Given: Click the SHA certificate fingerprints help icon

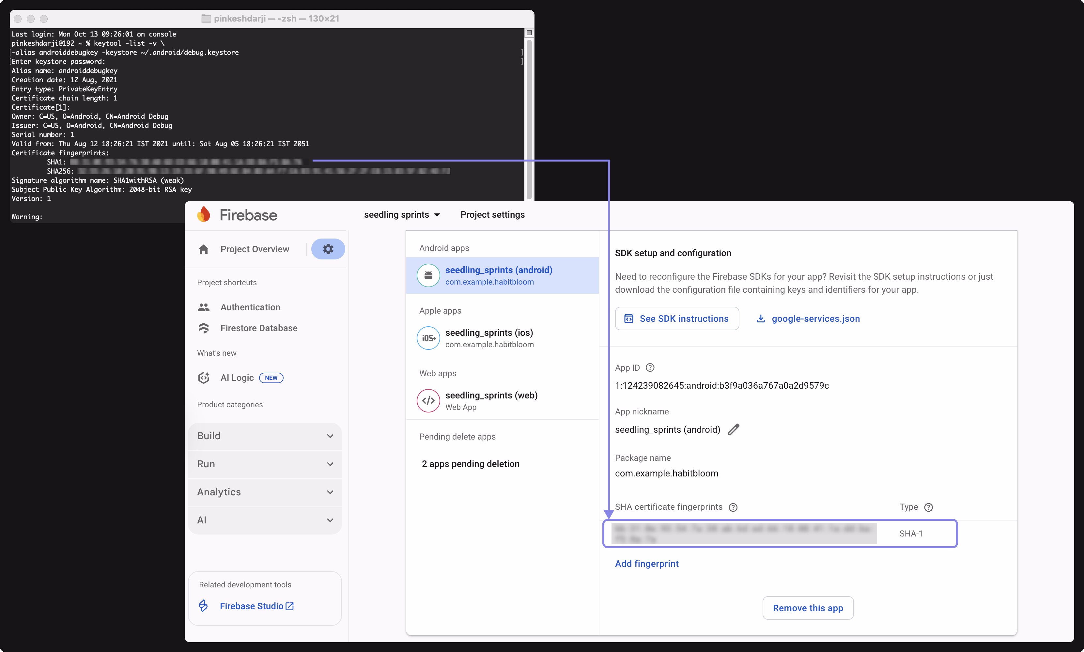Looking at the screenshot, I should click(x=733, y=507).
